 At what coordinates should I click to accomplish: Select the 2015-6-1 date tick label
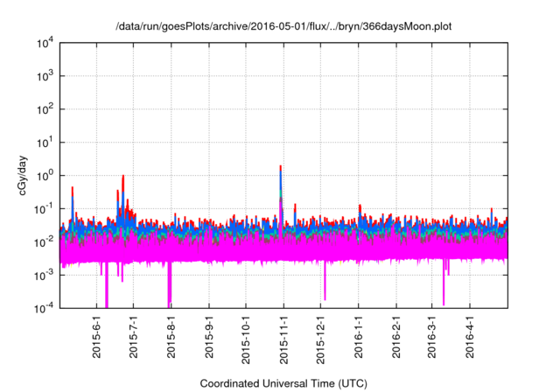click(97, 339)
